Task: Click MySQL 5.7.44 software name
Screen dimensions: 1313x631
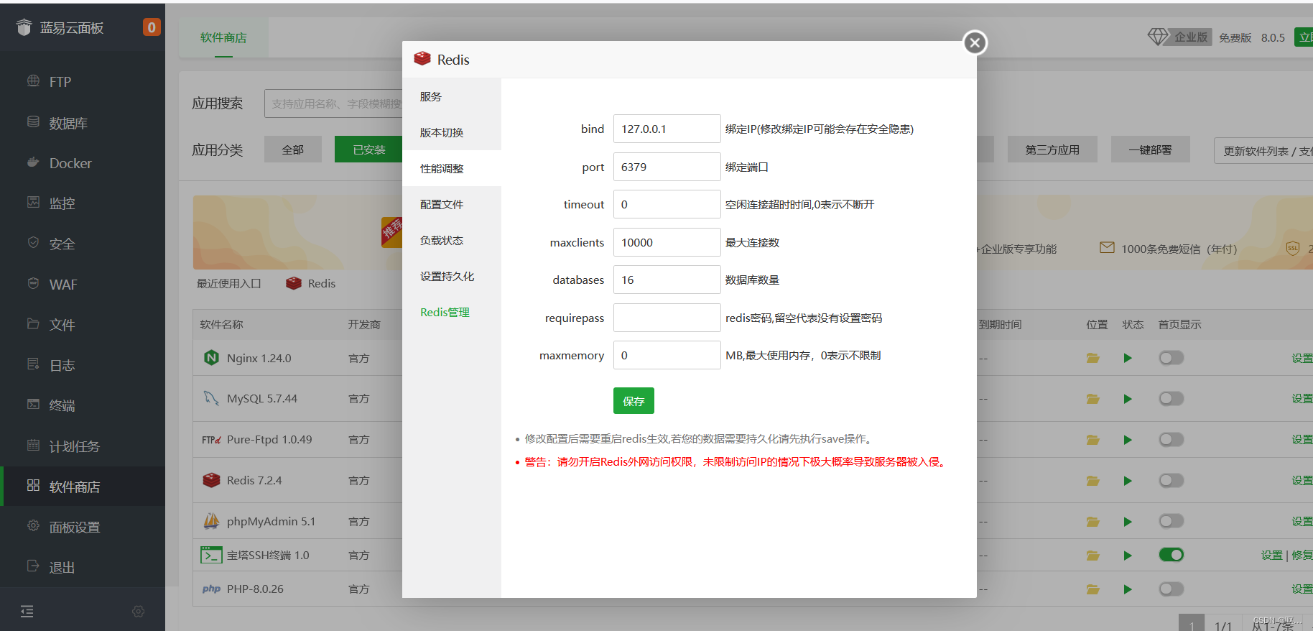Action: 262,398
